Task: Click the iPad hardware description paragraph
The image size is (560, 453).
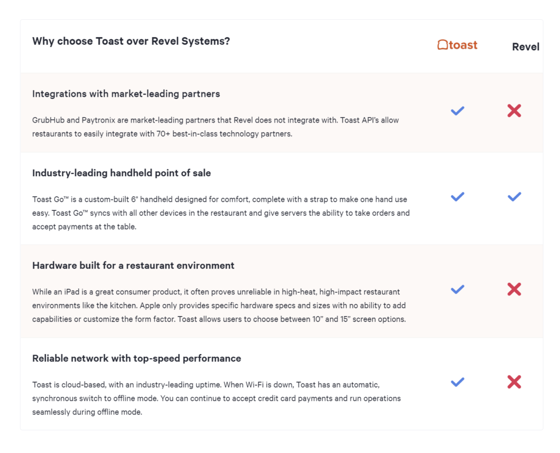Action: click(219, 305)
